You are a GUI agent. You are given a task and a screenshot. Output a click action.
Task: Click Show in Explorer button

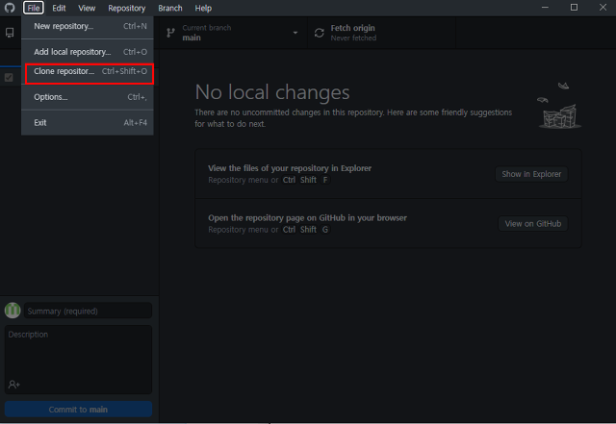[531, 174]
